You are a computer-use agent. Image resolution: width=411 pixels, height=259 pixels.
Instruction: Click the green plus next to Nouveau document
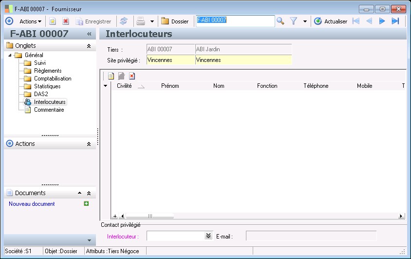coord(86,204)
